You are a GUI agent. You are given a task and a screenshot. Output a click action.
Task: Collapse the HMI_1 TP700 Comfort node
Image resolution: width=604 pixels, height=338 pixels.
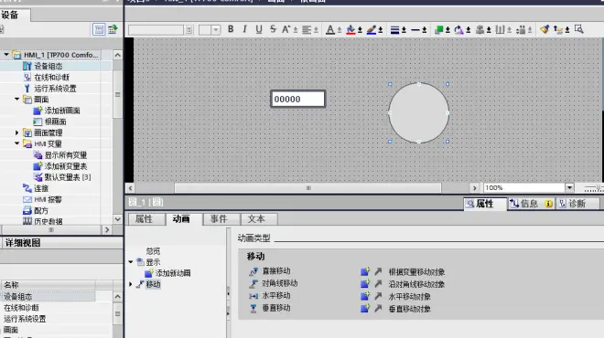tap(6, 55)
